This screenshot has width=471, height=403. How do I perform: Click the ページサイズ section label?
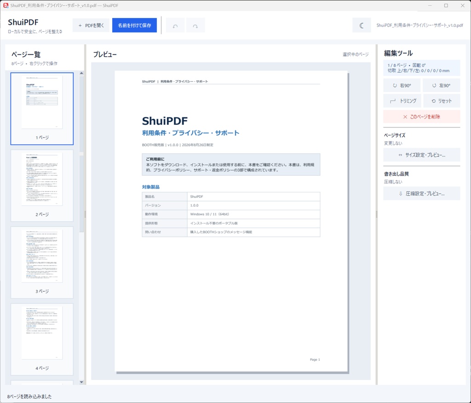[x=394, y=135]
